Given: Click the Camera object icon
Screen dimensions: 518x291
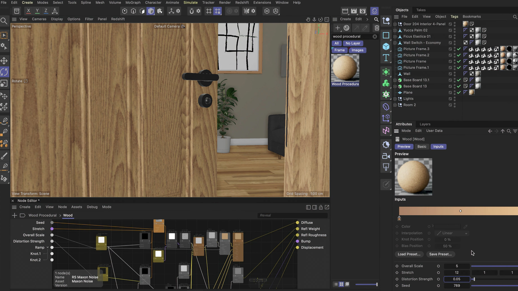Looking at the screenshot, I should pyautogui.click(x=386, y=156).
